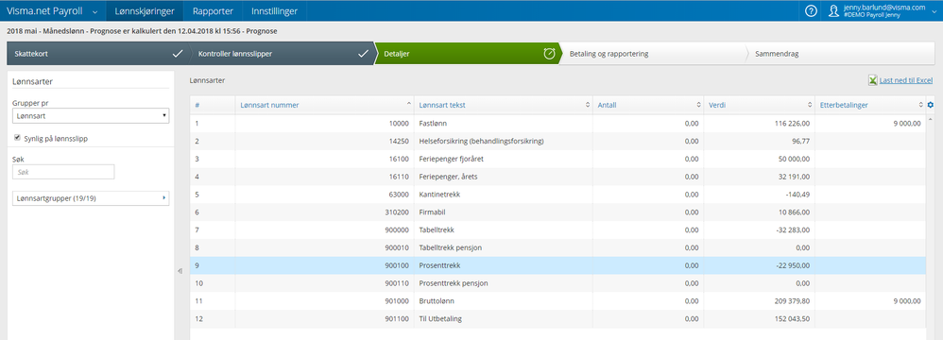Click Last ned til Excel link

pos(905,80)
